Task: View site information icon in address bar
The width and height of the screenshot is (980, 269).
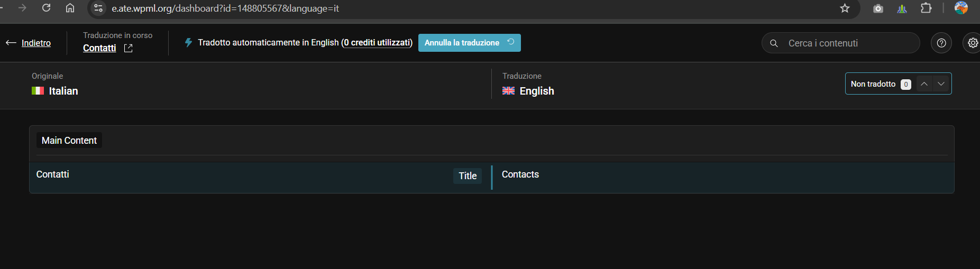Action: [98, 8]
